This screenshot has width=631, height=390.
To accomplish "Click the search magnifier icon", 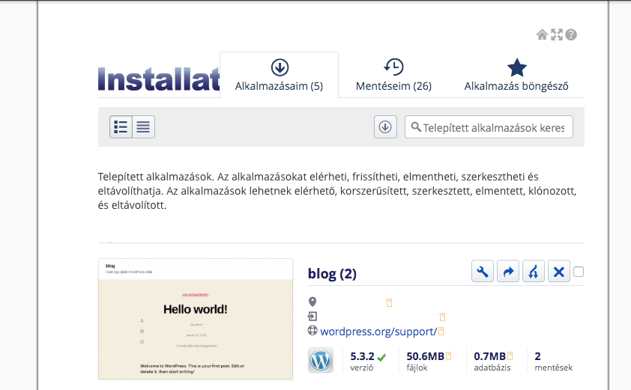I will pyautogui.click(x=416, y=127).
